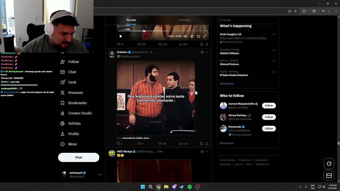340x191 pixels.
Task: Repost the post with 199 reposts
Action: pyautogui.click(x=141, y=44)
